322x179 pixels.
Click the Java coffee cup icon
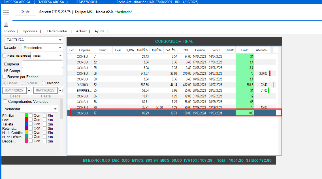[x=6, y=24]
